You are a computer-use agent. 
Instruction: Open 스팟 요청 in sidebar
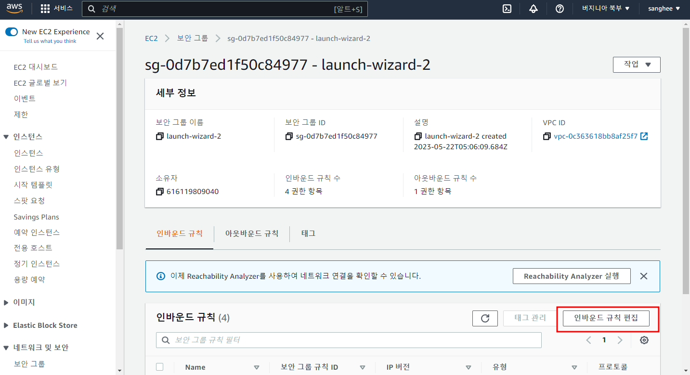[29, 201]
